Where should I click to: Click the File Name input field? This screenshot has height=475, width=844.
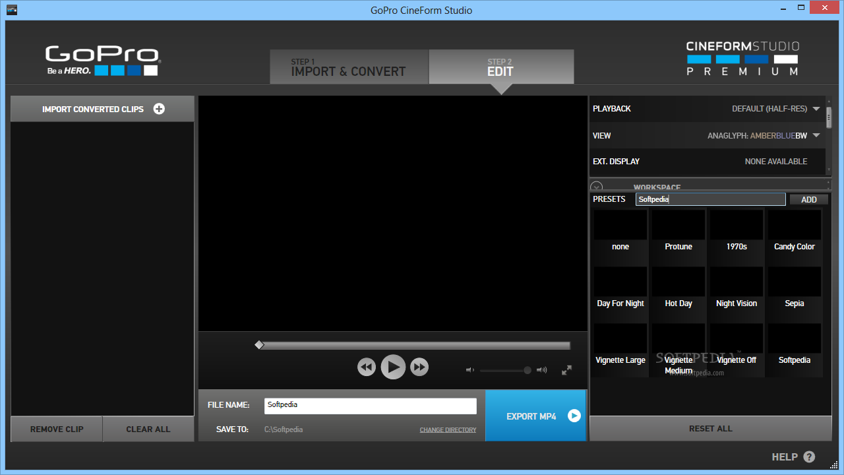point(371,406)
